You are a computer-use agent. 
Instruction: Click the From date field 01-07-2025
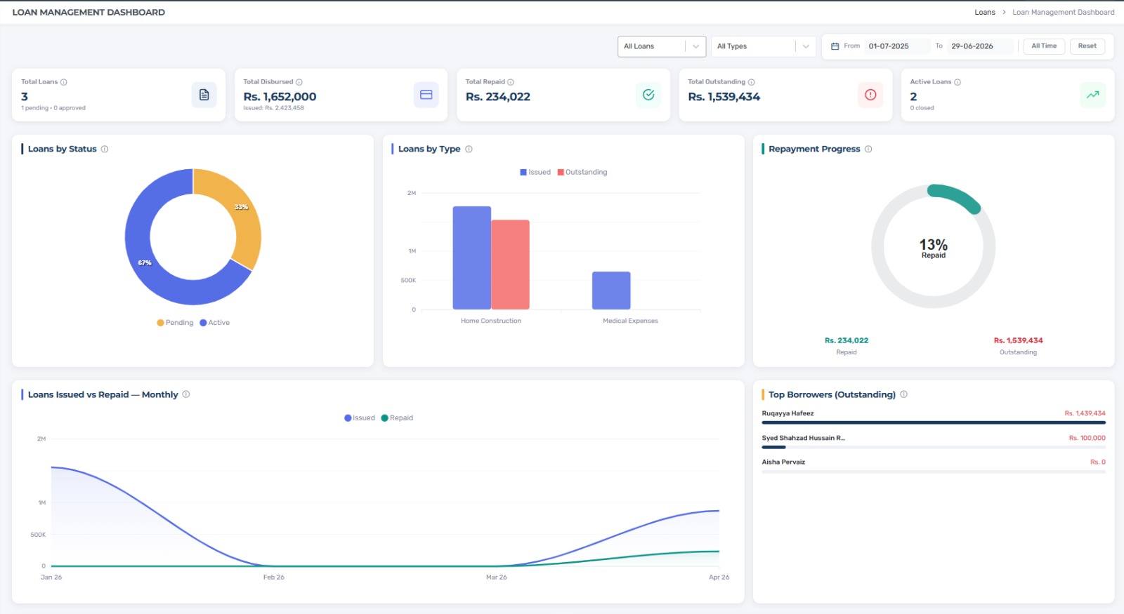point(896,46)
